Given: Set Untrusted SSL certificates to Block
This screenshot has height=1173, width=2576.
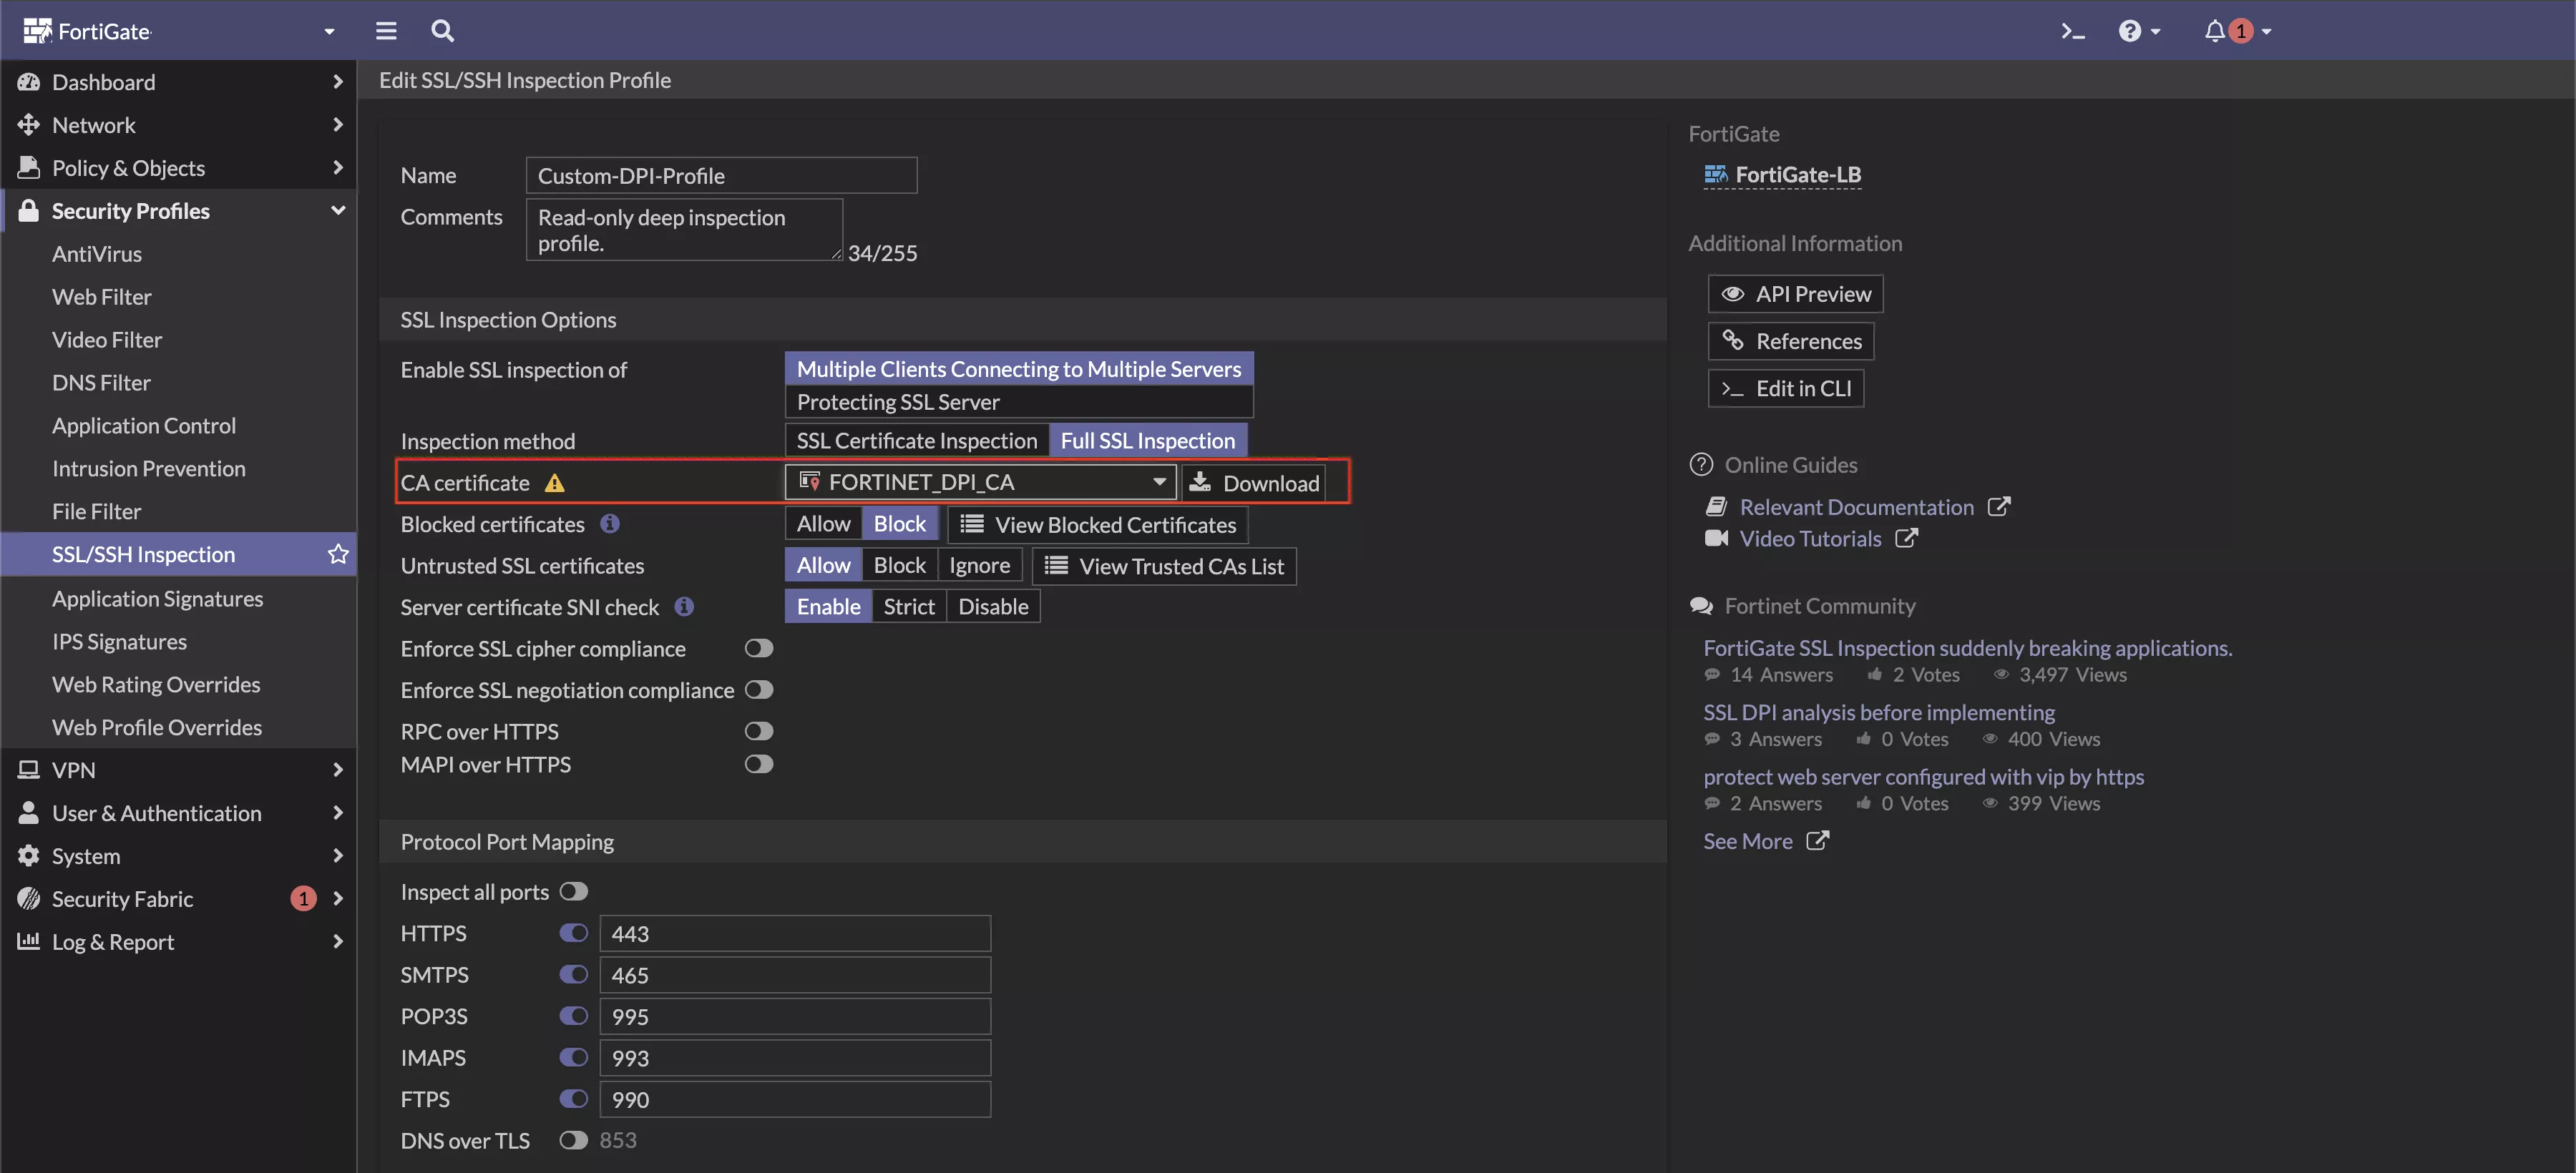Looking at the screenshot, I should pos(900,566).
